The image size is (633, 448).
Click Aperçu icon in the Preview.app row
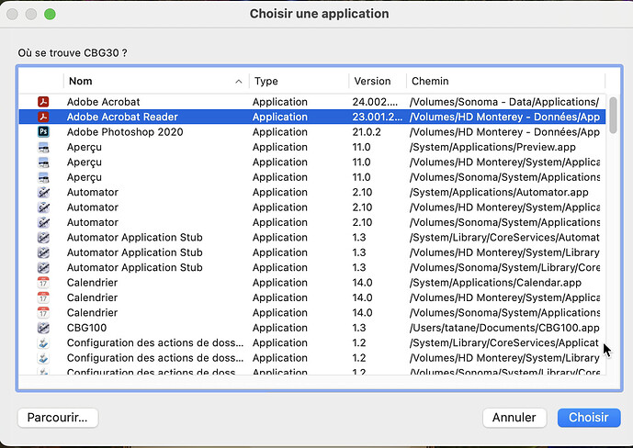coord(43,147)
